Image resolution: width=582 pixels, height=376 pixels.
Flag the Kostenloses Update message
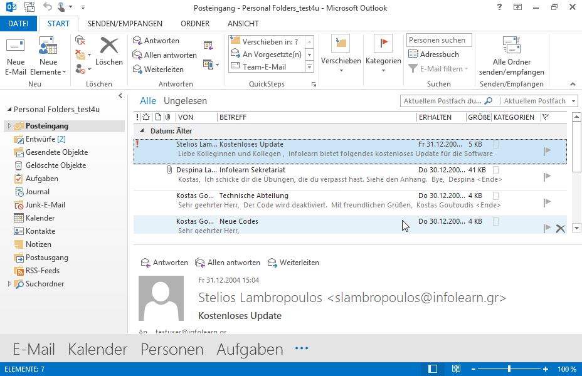[x=547, y=151]
